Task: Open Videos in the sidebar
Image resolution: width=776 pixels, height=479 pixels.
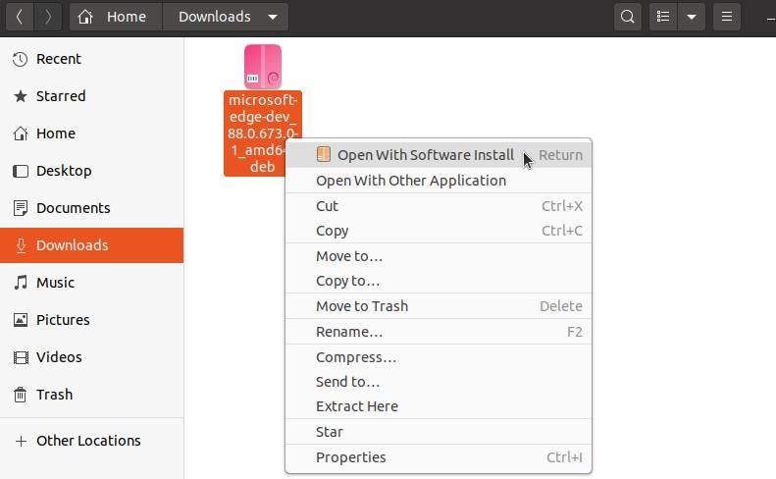Action: tap(92, 357)
